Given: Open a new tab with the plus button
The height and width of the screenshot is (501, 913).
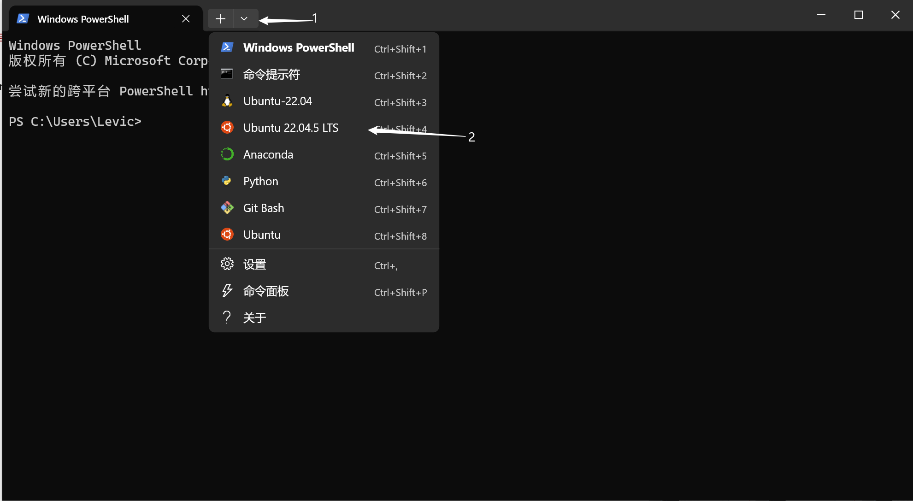Looking at the screenshot, I should pos(221,19).
